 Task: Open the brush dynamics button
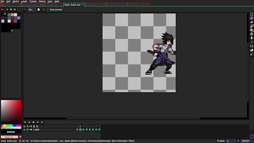click(44, 10)
